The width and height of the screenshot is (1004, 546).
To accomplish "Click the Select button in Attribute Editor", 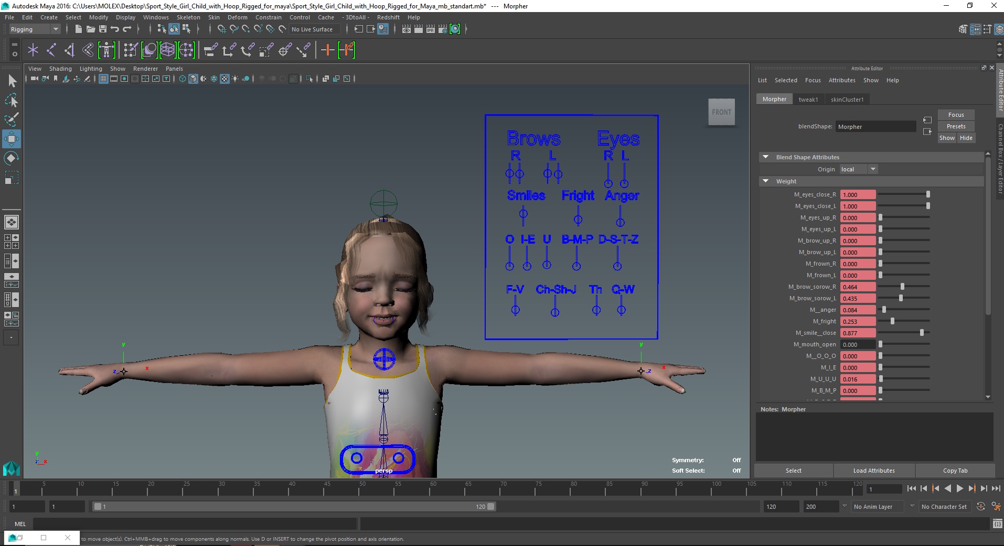I will 793,471.
